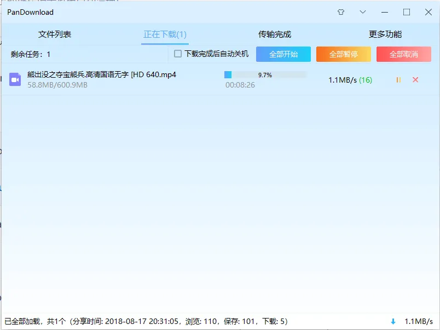
Task: Cancel the mp4 download with red X
Action: [415, 80]
